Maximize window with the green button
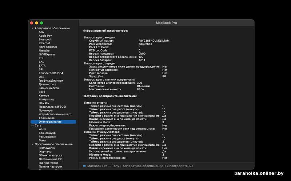This screenshot has height=181, width=291. (41, 23)
